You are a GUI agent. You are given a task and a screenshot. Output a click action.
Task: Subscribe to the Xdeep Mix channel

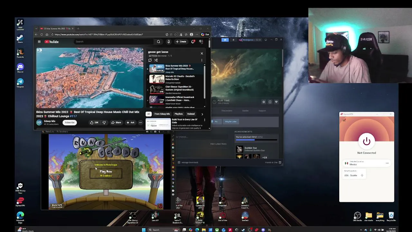tap(70, 122)
